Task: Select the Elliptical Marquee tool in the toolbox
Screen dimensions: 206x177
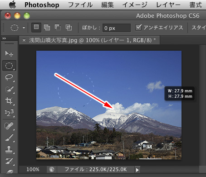Action: click(9, 66)
